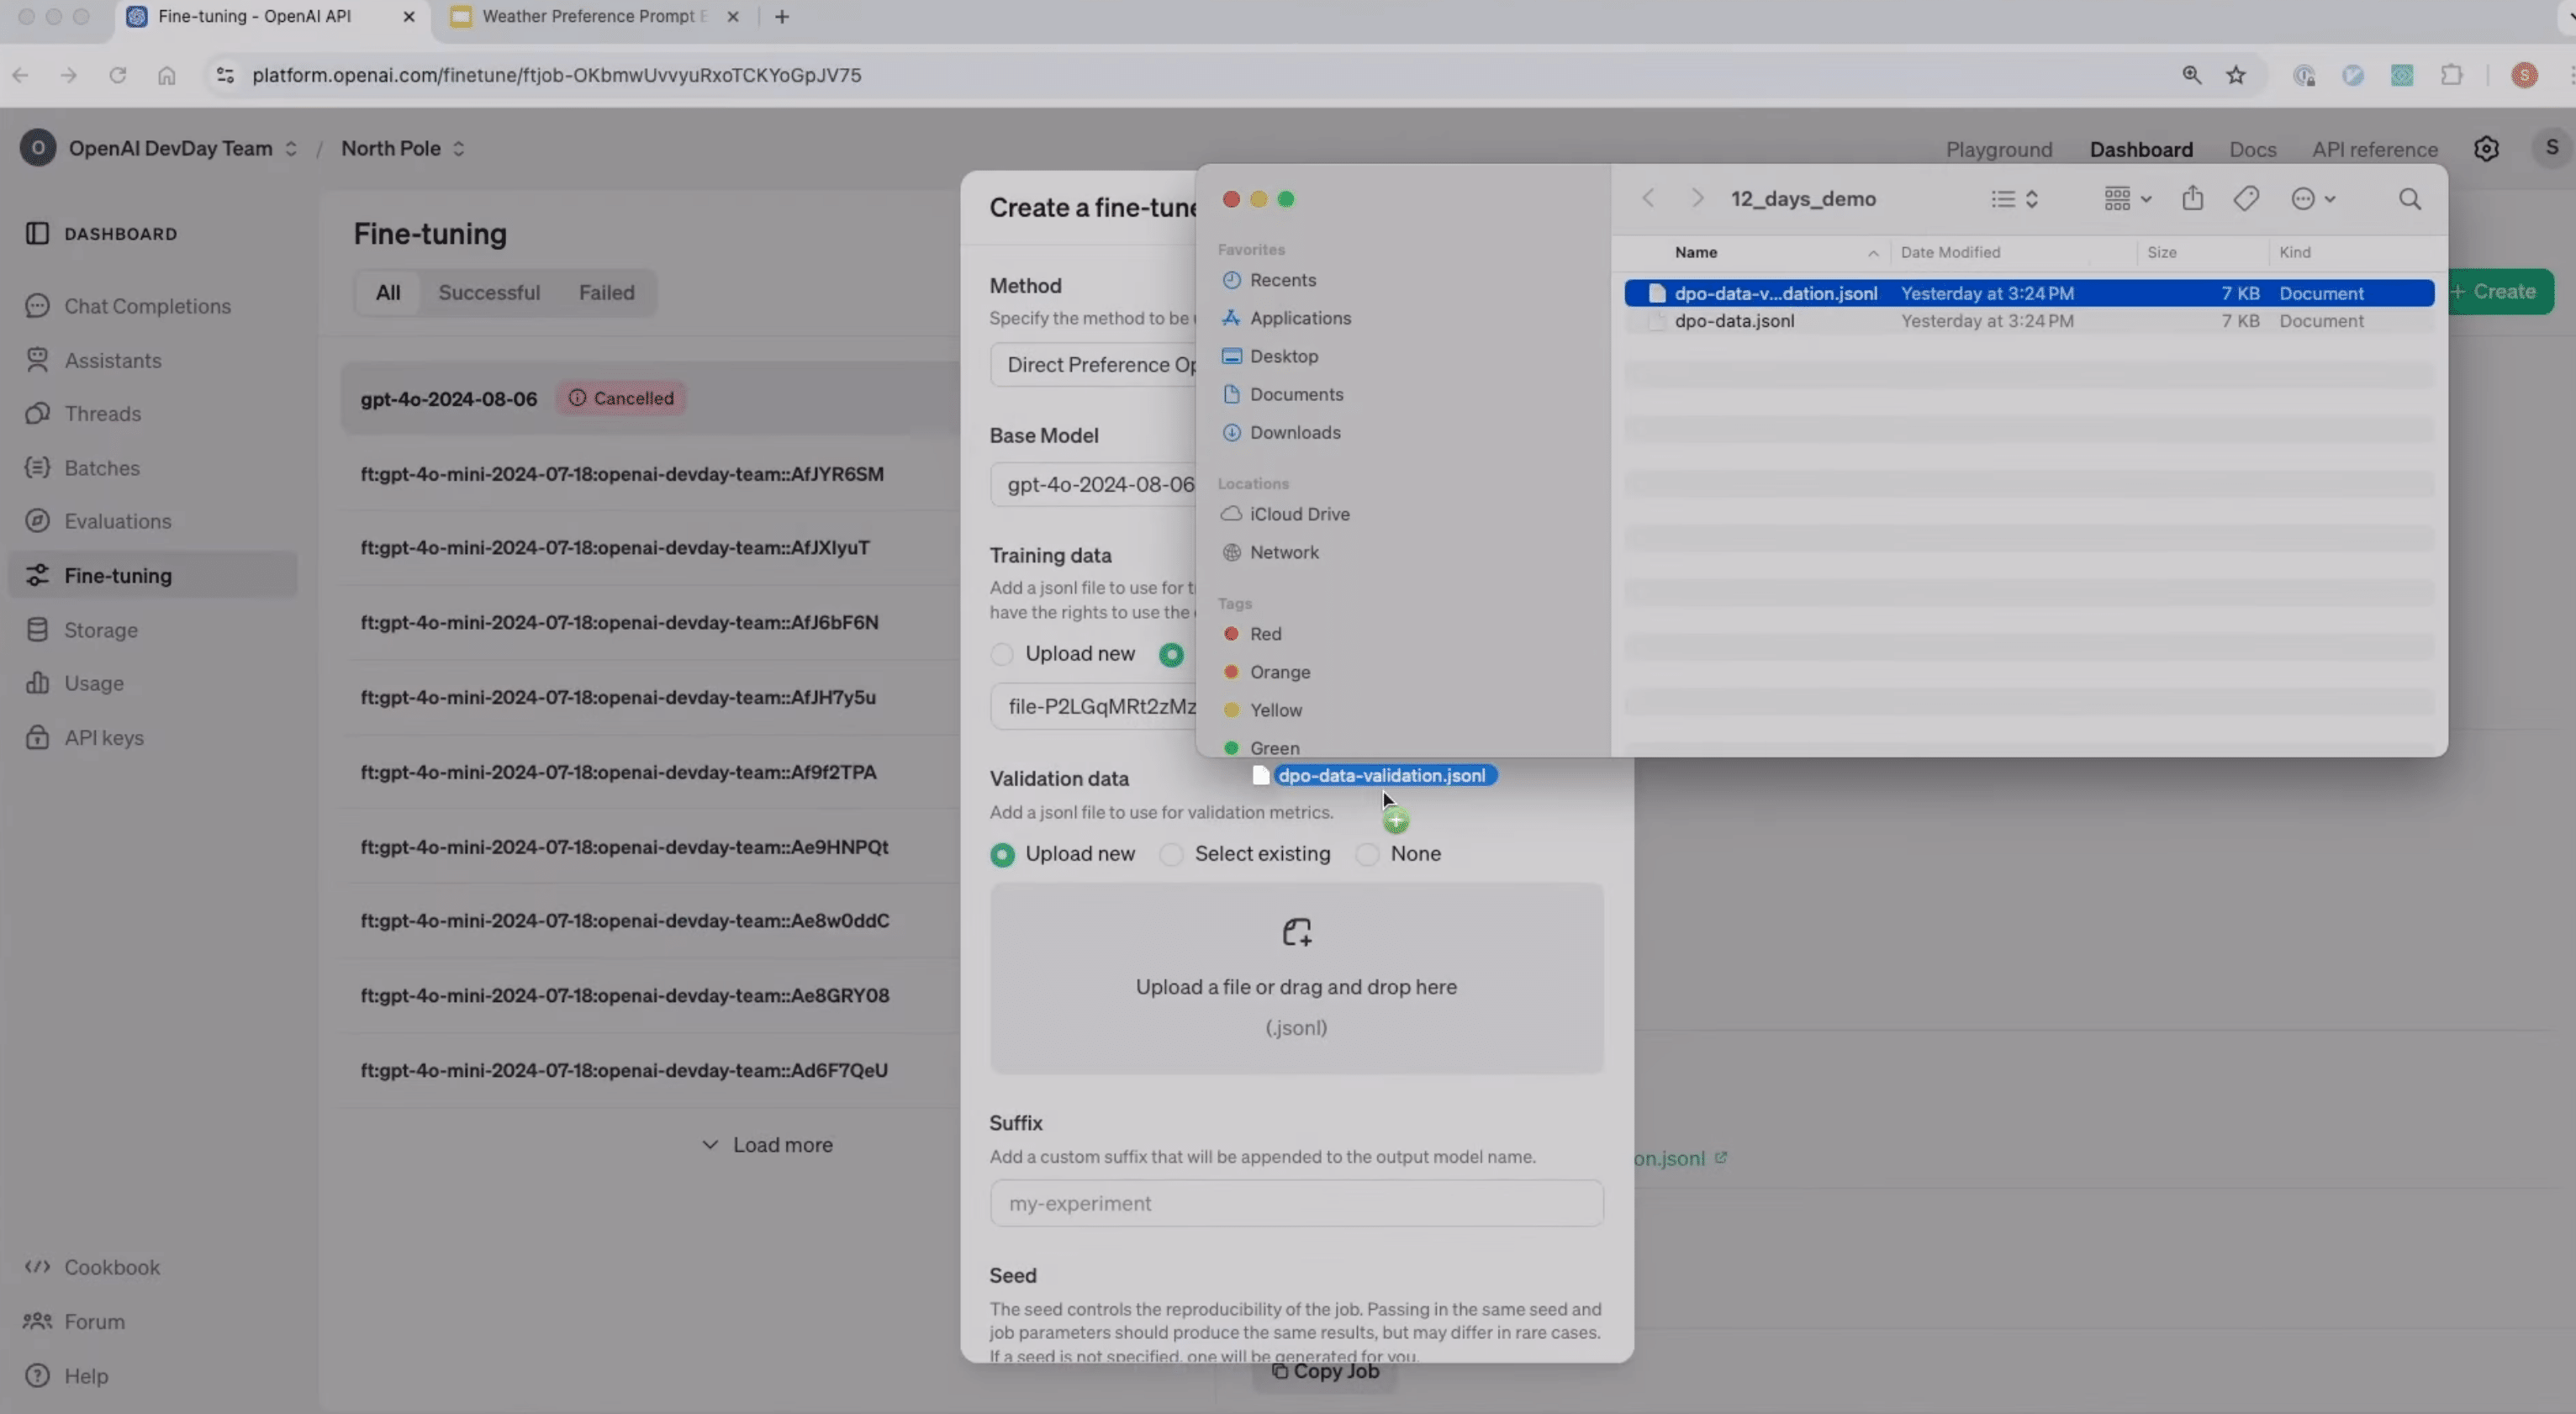The image size is (2576, 1414).
Task: Click the Copy Job button
Action: click(1325, 1371)
